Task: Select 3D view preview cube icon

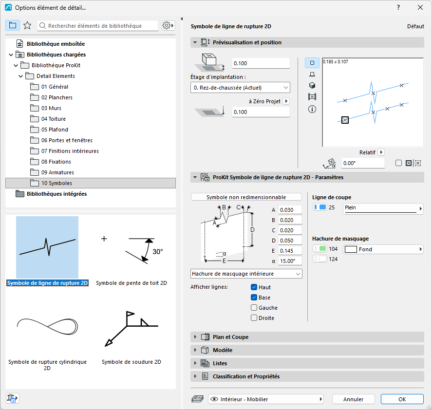Action: point(312,85)
